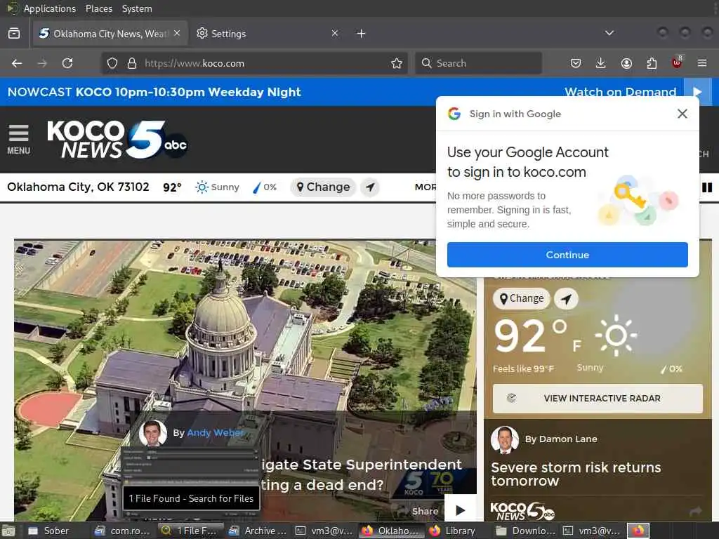The width and height of the screenshot is (719, 539).
Task: Play the Nowcast Watch on Demand arrow
Action: pyautogui.click(x=697, y=92)
